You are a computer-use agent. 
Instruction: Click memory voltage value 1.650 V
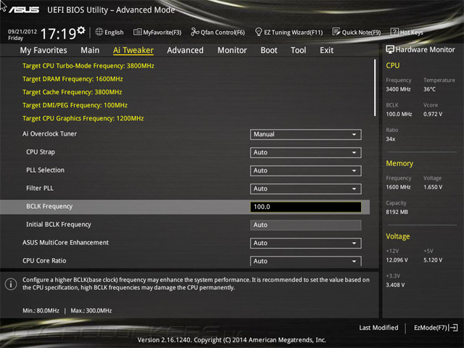click(433, 187)
